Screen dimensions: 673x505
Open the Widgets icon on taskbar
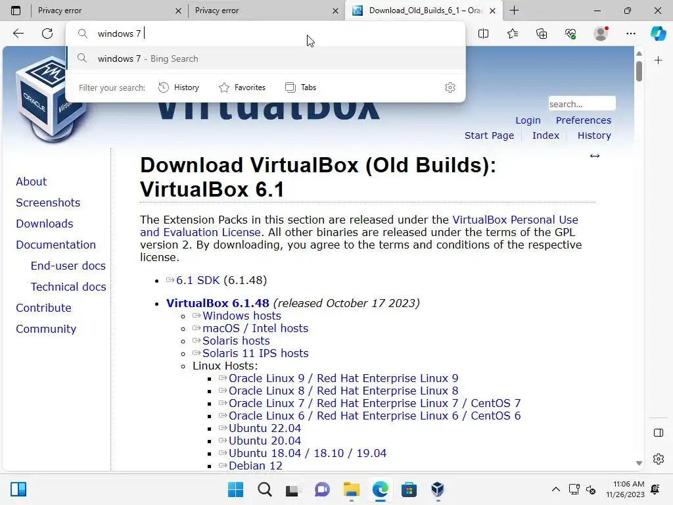point(18,489)
